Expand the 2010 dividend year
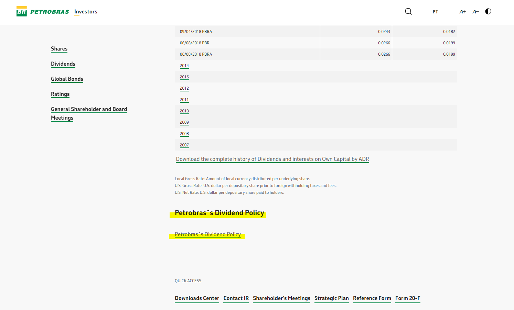The height and width of the screenshot is (310, 514). point(184,111)
